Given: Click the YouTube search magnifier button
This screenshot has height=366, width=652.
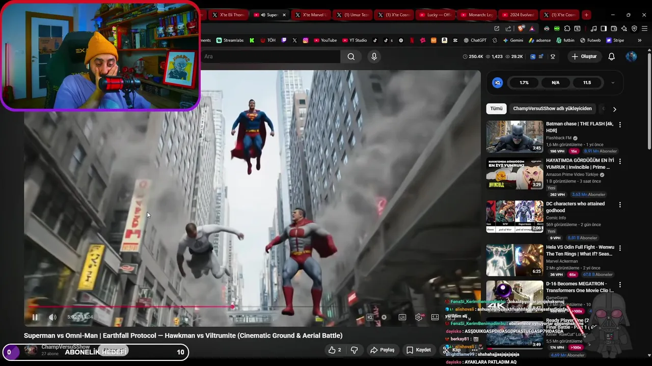Looking at the screenshot, I should point(351,56).
